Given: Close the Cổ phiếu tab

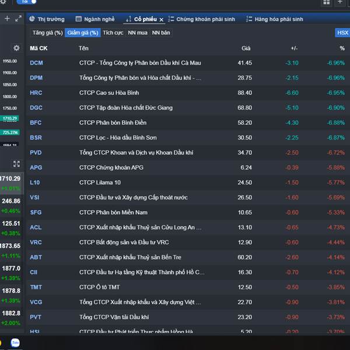Looking at the screenshot, I should [x=162, y=20].
